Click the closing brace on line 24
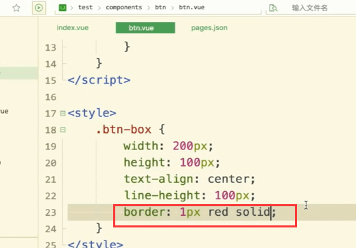The width and height of the screenshot is (356, 248). (99, 228)
